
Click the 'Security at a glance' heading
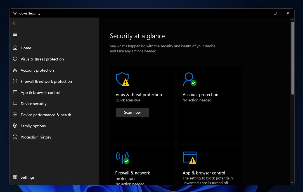point(138,36)
